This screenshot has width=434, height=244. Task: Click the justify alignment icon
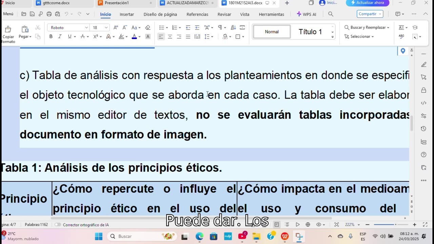pos(188,37)
